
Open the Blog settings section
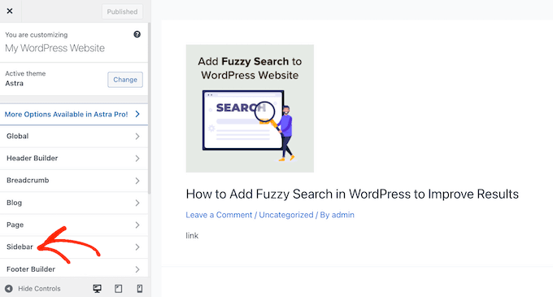[x=74, y=203]
